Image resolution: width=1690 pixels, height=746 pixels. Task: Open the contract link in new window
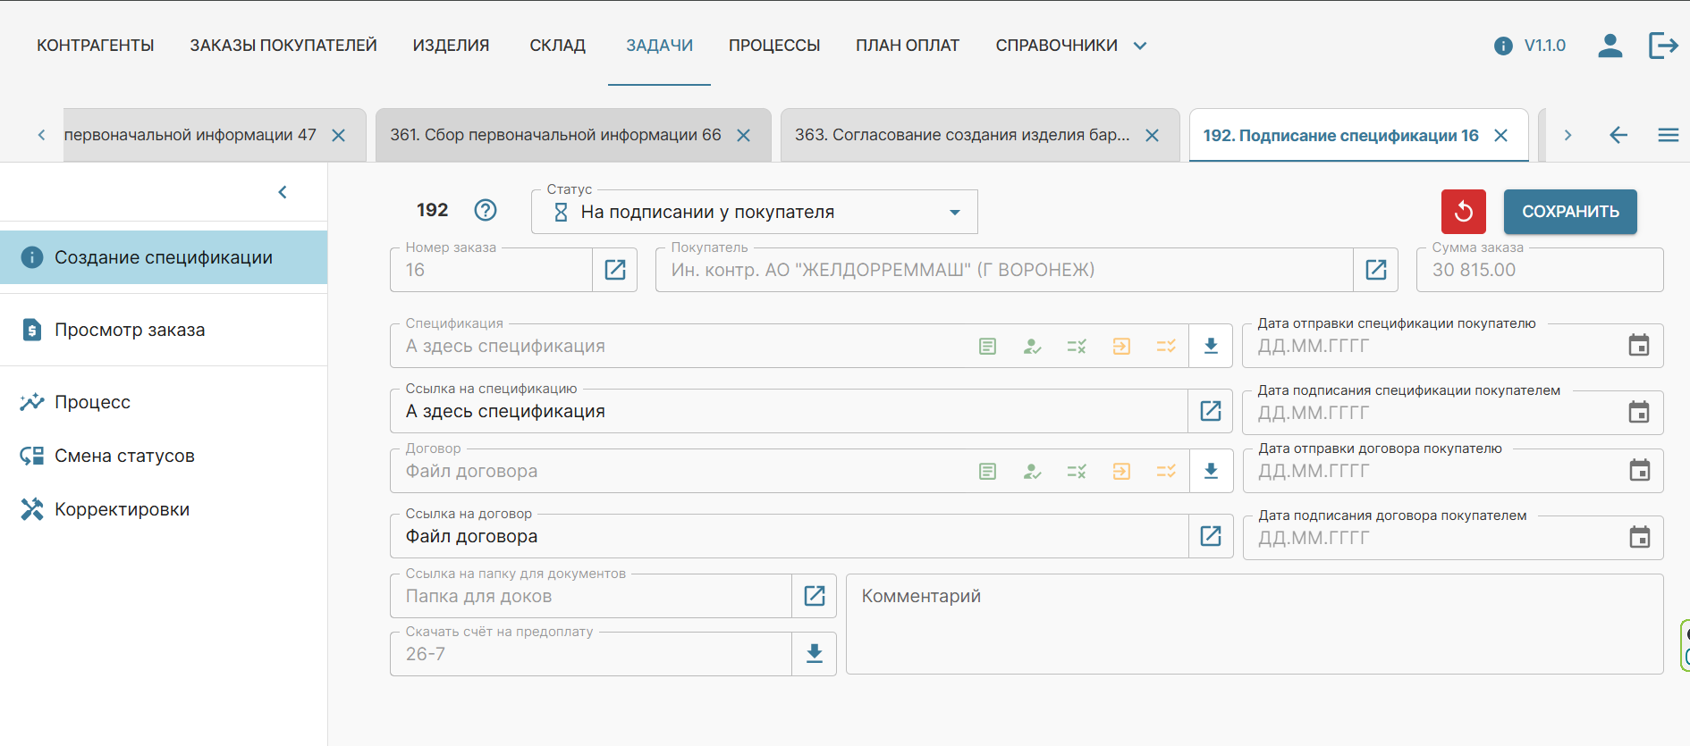1211,536
